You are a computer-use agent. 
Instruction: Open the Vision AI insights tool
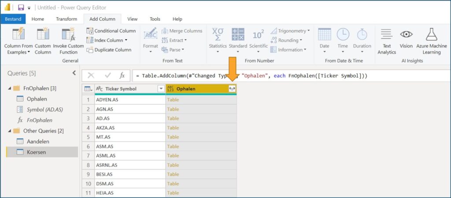406,34
